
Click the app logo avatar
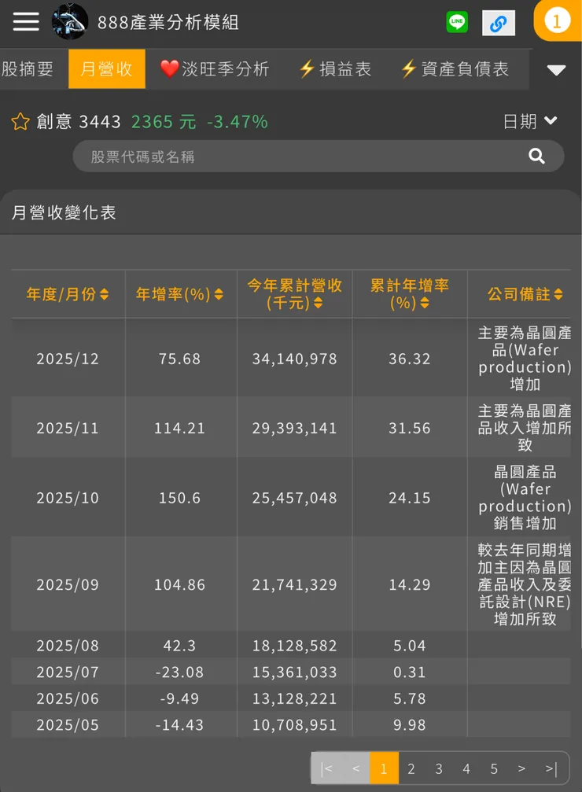(70, 22)
